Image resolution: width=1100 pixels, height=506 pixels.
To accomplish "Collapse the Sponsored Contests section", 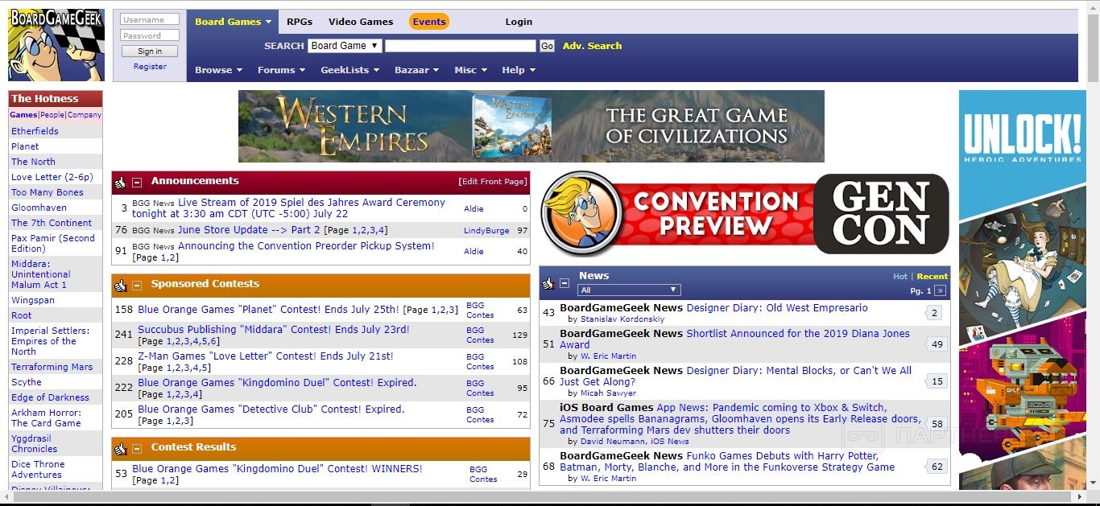I will [137, 286].
